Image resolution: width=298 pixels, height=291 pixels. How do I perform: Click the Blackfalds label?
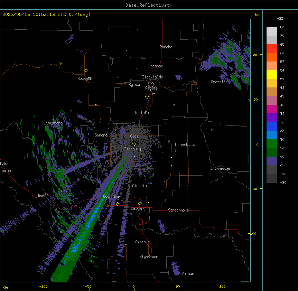(x=152, y=77)
